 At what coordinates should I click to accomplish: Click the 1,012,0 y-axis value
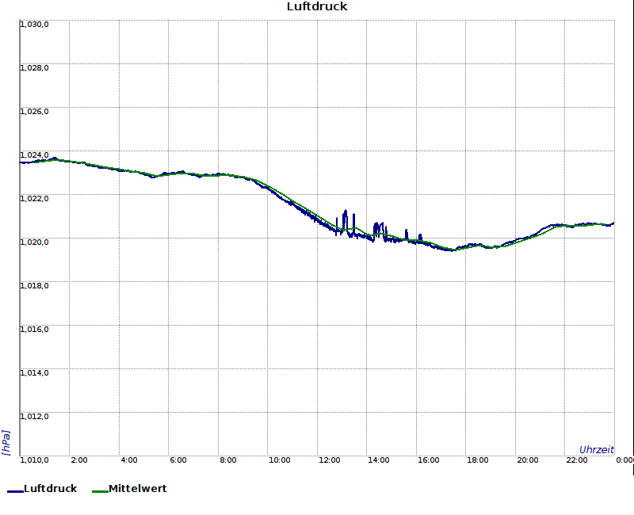coord(34,417)
